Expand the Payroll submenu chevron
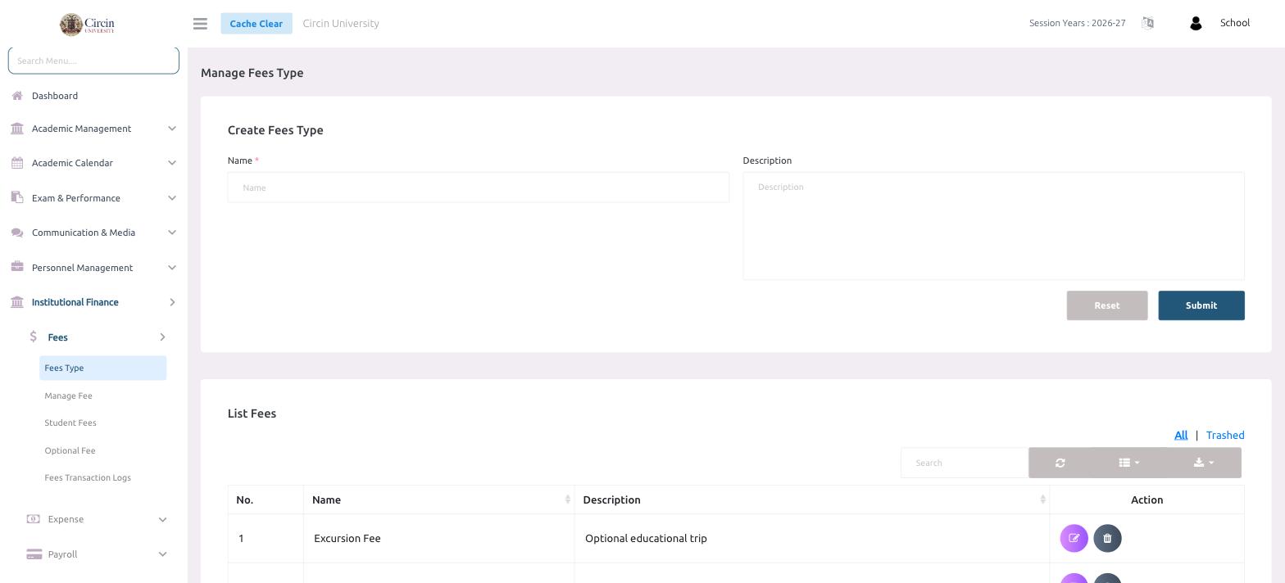 [x=162, y=554]
